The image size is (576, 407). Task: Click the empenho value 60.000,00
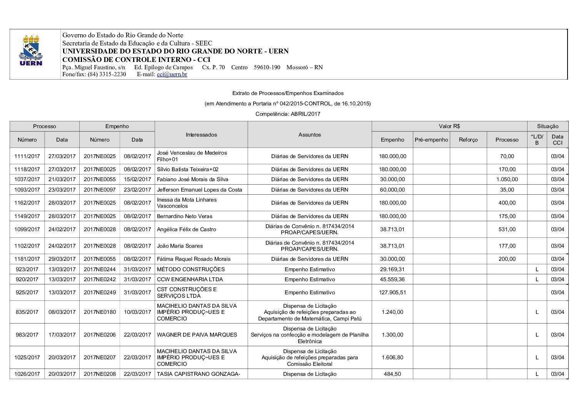(x=392, y=190)
